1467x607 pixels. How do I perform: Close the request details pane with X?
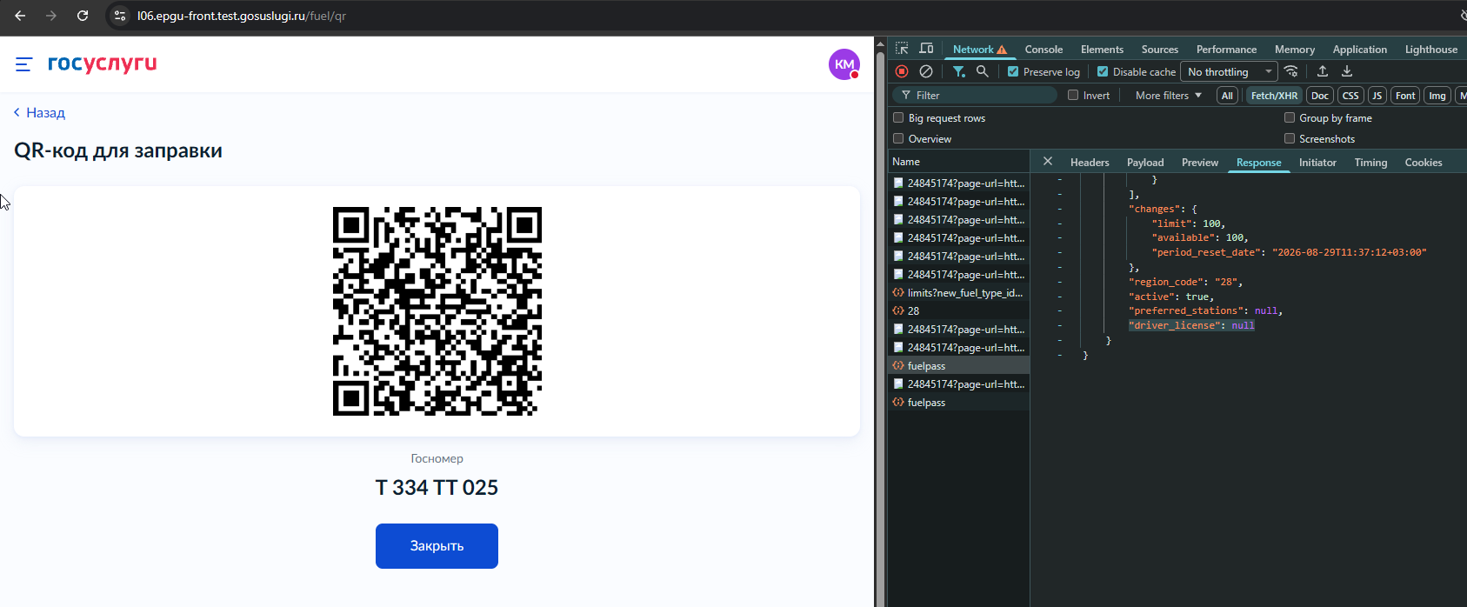(x=1048, y=161)
